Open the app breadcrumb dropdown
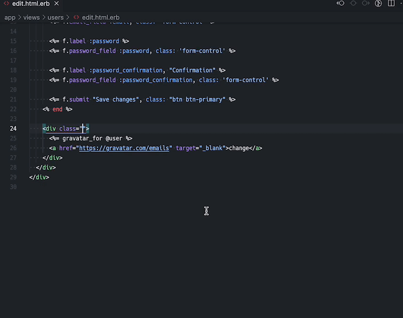This screenshot has height=318, width=403. point(10,17)
